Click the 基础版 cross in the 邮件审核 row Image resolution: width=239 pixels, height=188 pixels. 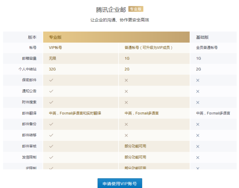click(198, 146)
